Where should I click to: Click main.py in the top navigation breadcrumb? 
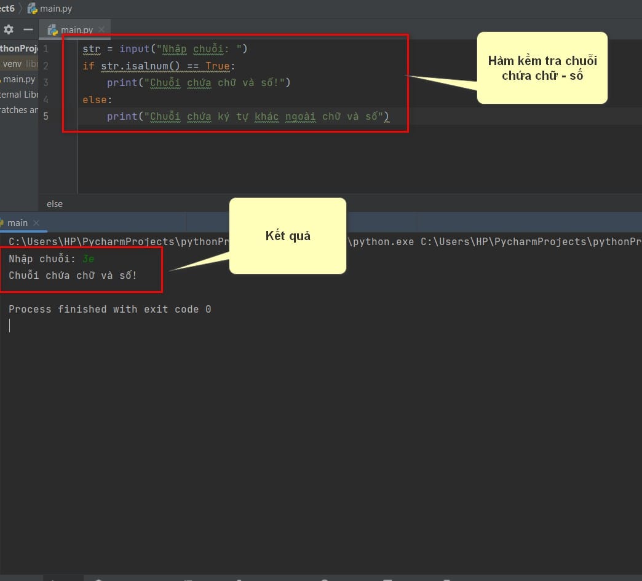pos(50,8)
